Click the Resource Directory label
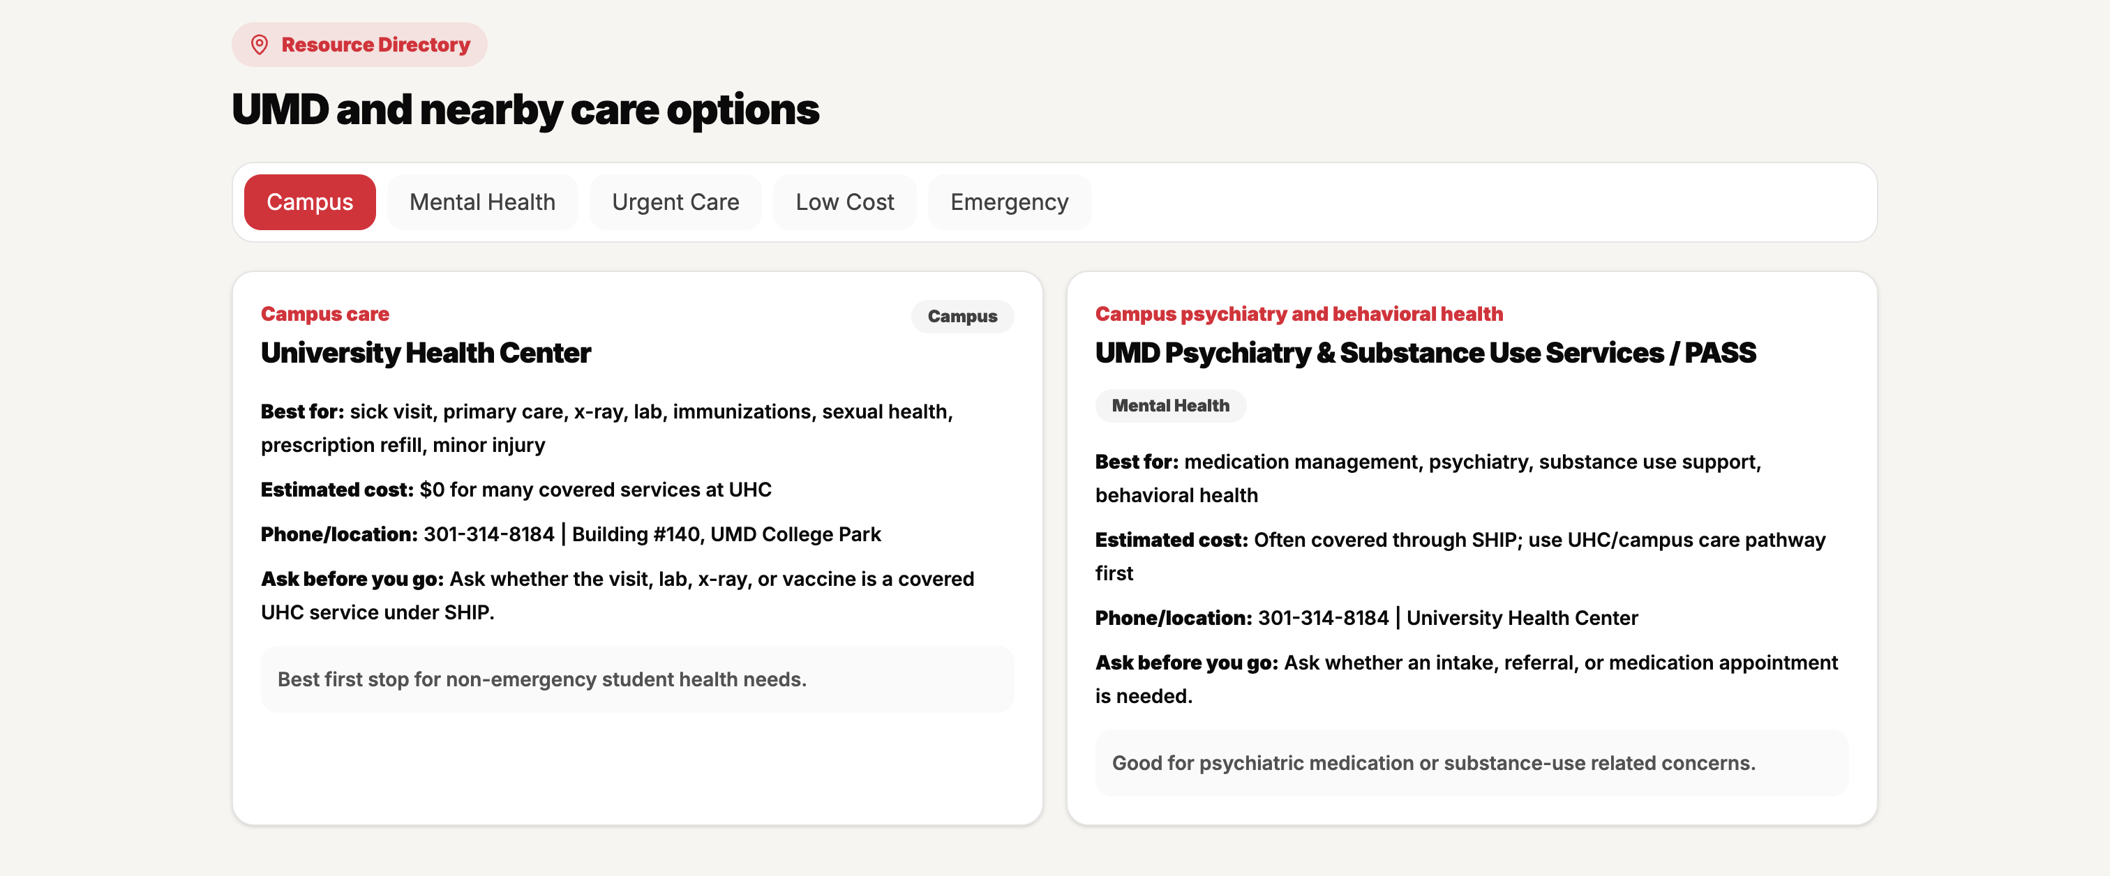 pyautogui.click(x=375, y=44)
